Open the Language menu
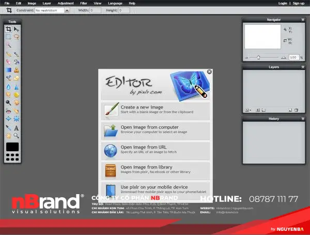310x235 pixels. 115,3
